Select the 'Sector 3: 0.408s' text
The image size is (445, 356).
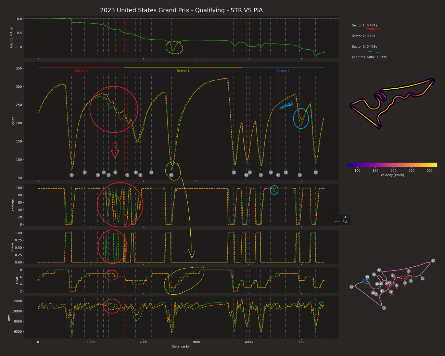pos(365,47)
